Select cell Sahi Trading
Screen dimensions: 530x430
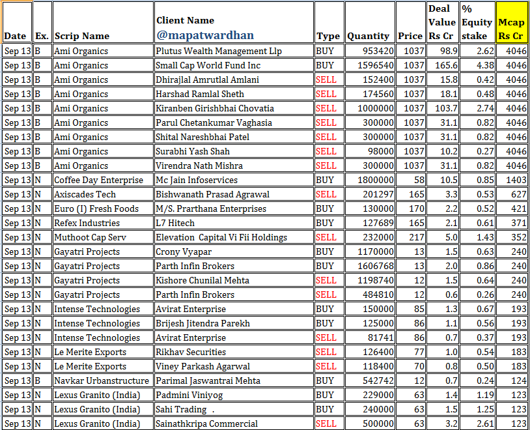[234, 409]
